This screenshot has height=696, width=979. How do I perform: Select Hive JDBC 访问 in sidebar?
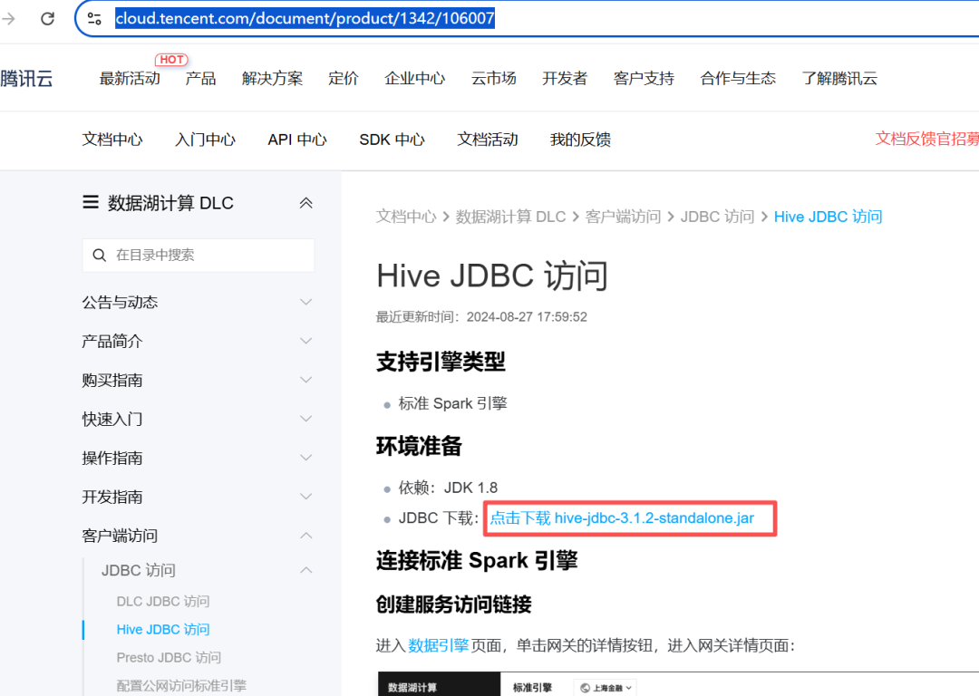[x=163, y=629]
